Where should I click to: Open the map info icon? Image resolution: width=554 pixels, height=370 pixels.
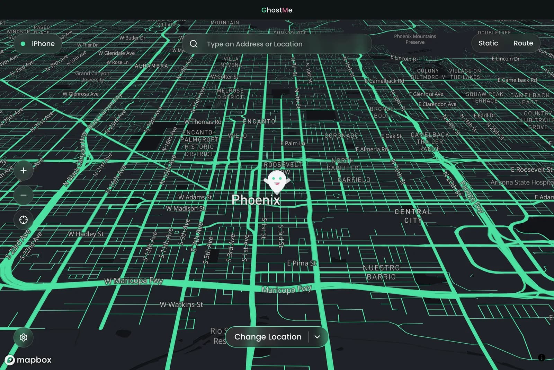click(x=542, y=358)
